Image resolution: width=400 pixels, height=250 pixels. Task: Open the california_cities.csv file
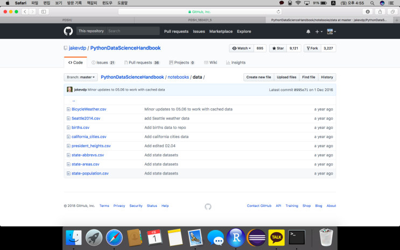pyautogui.click(x=89, y=137)
